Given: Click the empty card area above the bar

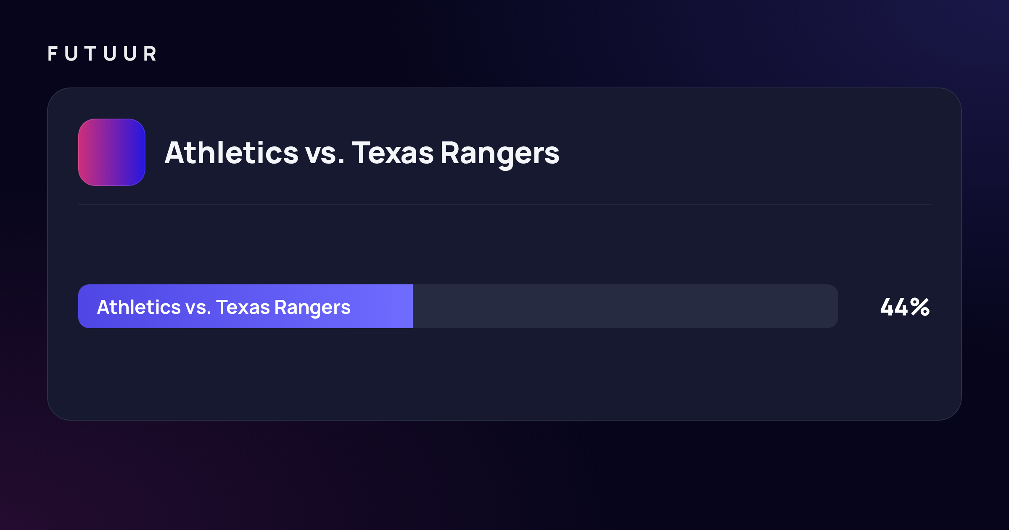Looking at the screenshot, I should pyautogui.click(x=504, y=245).
